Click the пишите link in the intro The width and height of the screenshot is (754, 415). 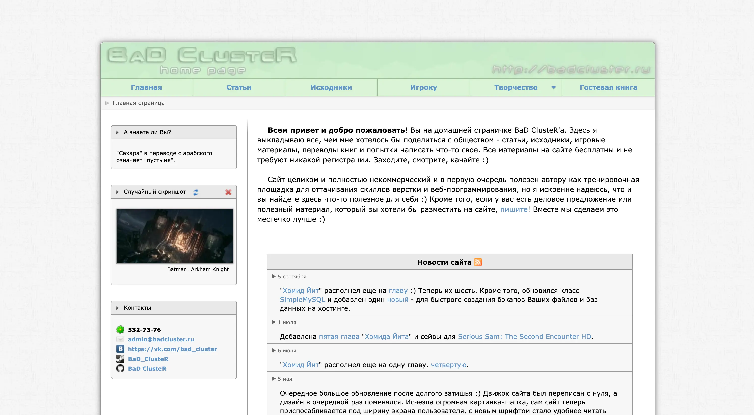(514, 209)
